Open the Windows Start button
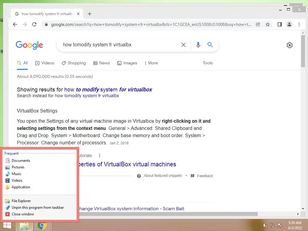Screen dimensions: 308x231 tap(7, 226)
